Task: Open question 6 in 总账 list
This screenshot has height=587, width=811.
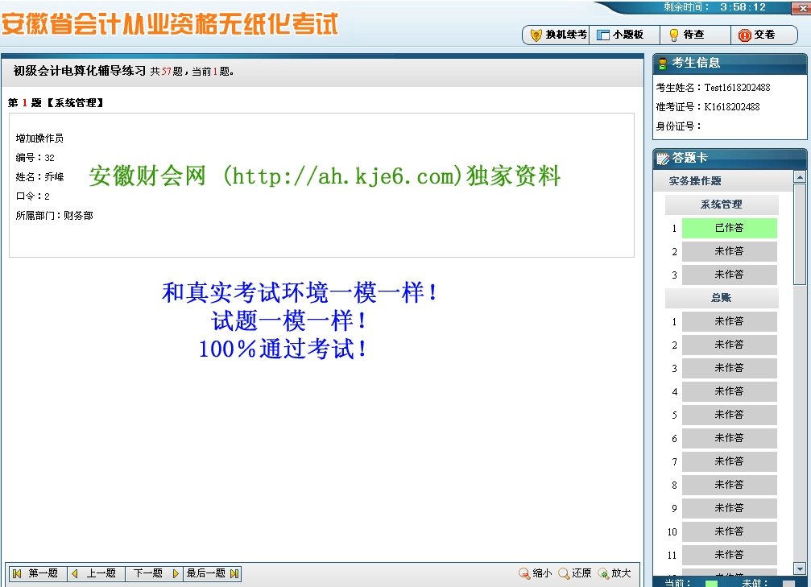Action: pos(729,438)
